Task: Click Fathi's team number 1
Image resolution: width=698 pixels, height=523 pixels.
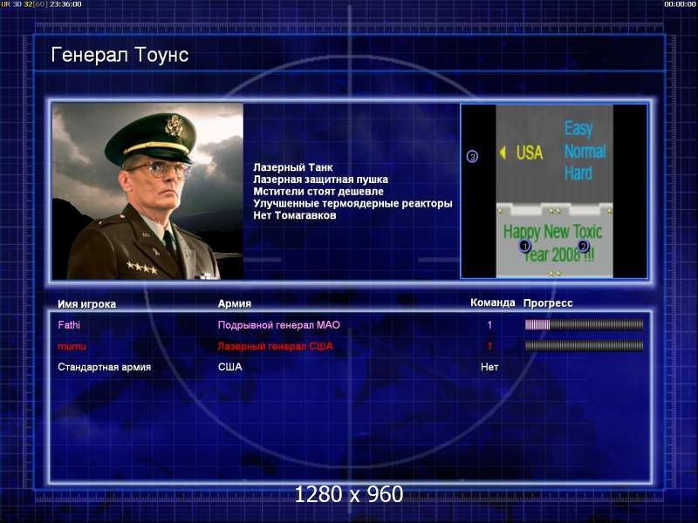Action: pyautogui.click(x=489, y=325)
